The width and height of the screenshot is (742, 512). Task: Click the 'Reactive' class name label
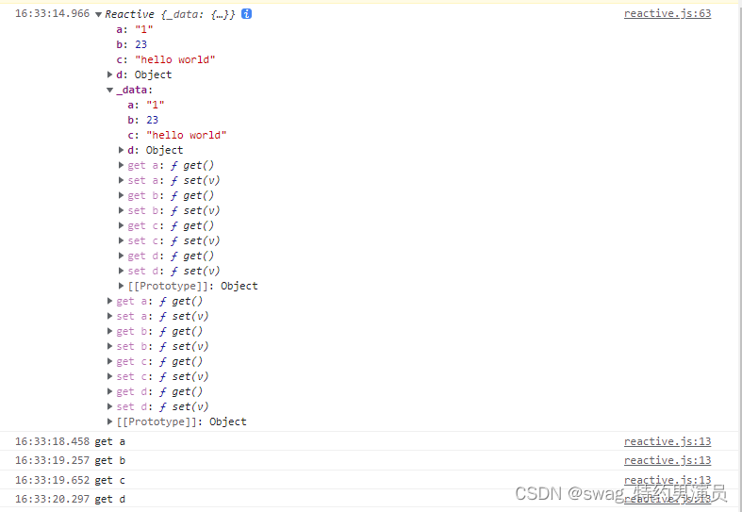130,14
